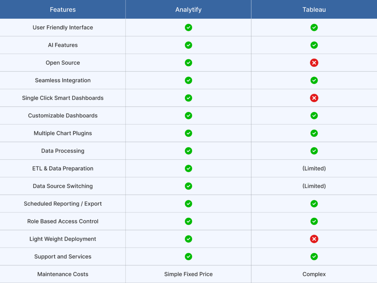Click Analytify check for Light Weight Deployment

[x=188, y=239]
